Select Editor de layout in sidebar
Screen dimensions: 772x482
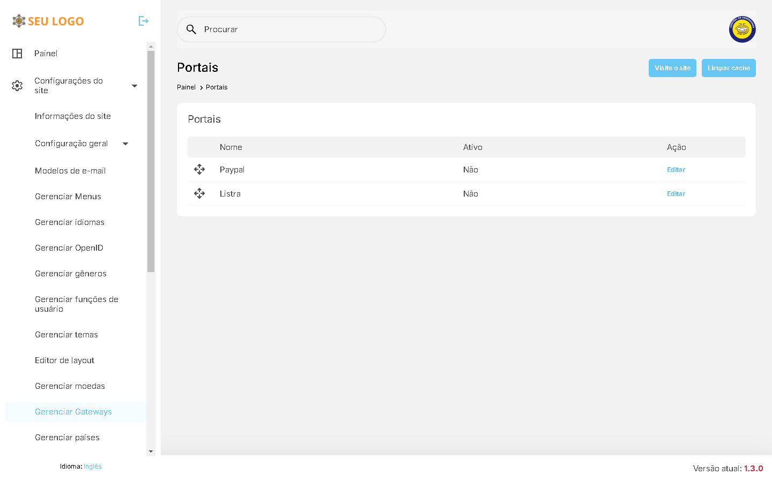tap(64, 360)
